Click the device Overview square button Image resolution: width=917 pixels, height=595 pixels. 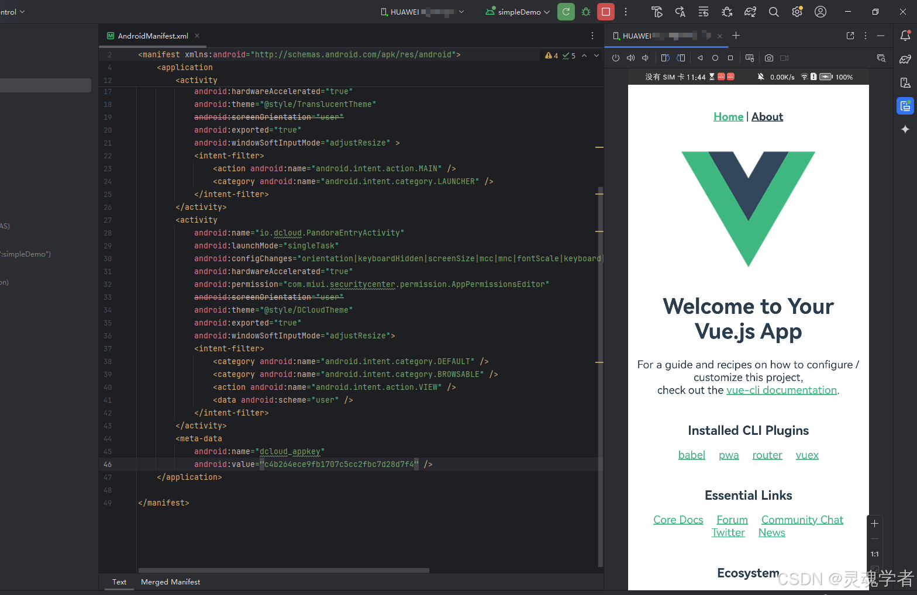pos(730,58)
